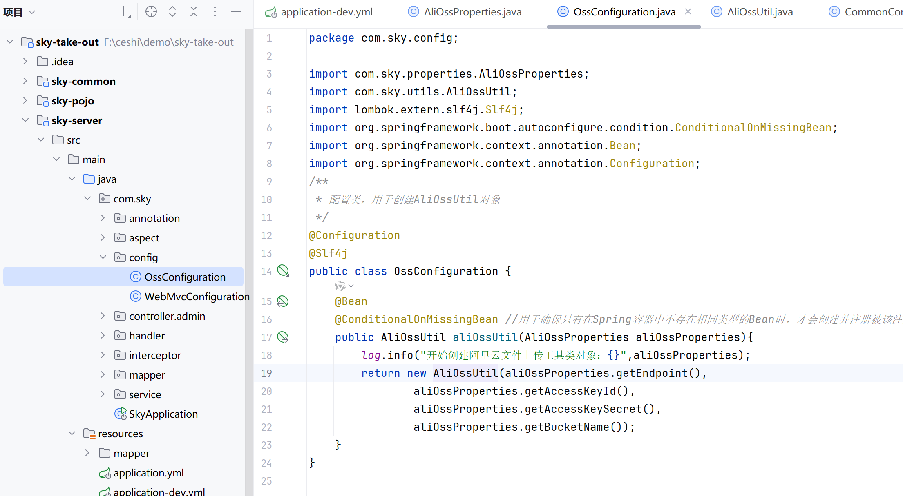Viewport: 903px width, 496px height.
Task: Select sky-pojo module folder icon
Action: (x=43, y=101)
